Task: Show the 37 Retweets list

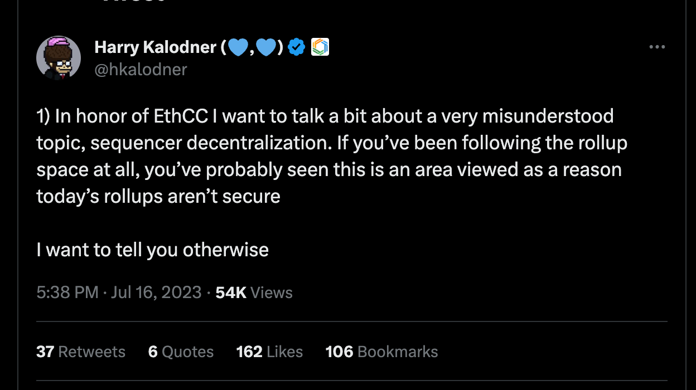Action: [x=81, y=352]
